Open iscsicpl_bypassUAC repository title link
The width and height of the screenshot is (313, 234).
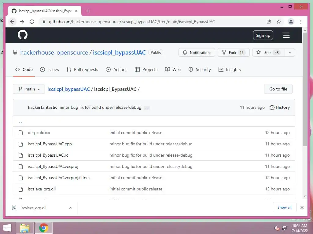120,52
